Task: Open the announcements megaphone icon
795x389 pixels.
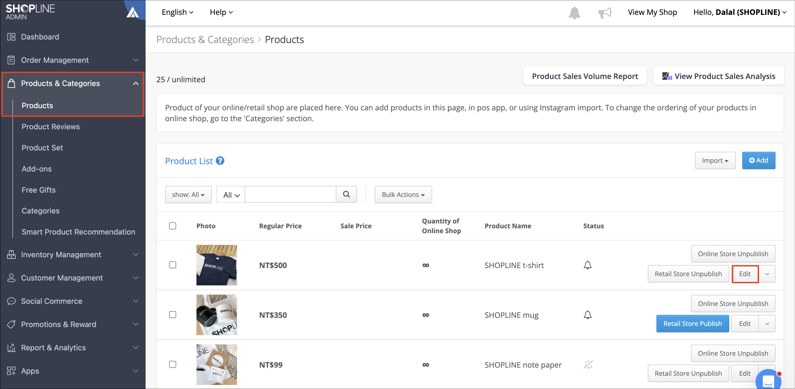Action: 605,13
